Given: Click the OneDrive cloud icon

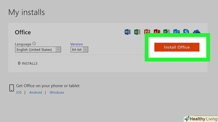Looking at the screenshot, I should click(x=196, y=31).
